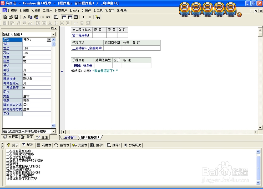Select the 剪辑历史 tab

pos(133,145)
